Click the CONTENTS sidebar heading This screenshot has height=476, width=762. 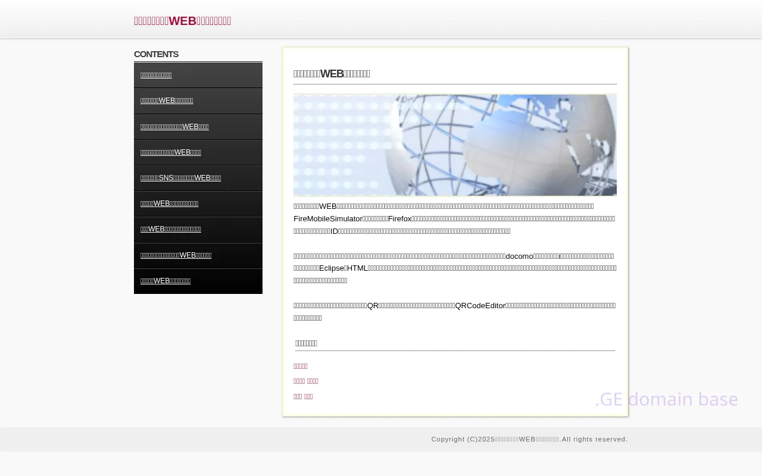[156, 54]
